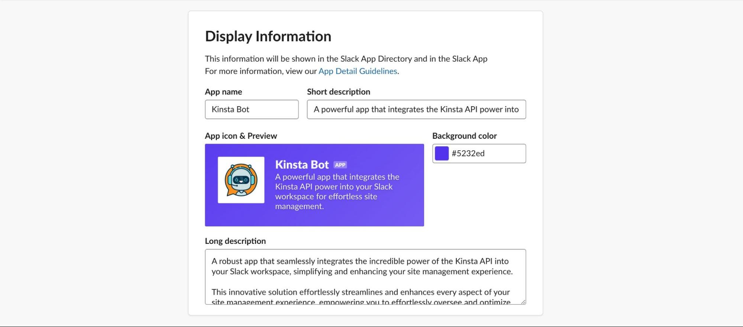Image resolution: width=743 pixels, height=327 pixels.
Task: Select the Short description label
Action: point(338,92)
